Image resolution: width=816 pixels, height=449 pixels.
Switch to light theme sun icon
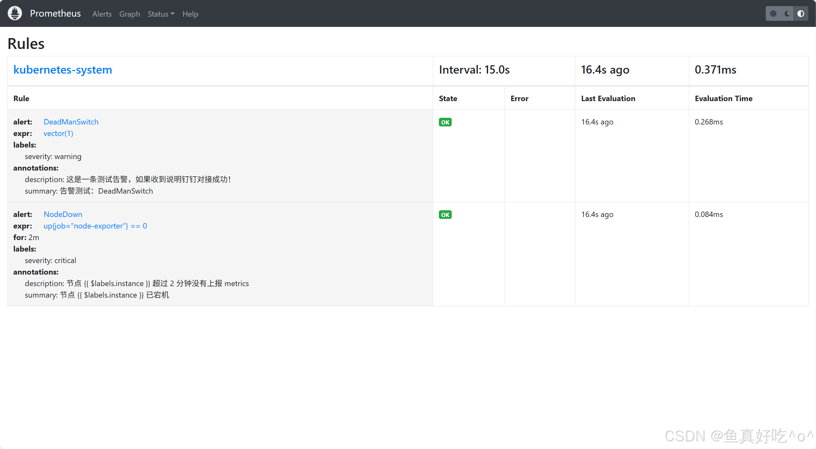[773, 14]
